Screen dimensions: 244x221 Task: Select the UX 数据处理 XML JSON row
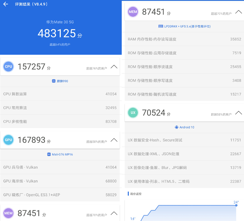click(184, 154)
